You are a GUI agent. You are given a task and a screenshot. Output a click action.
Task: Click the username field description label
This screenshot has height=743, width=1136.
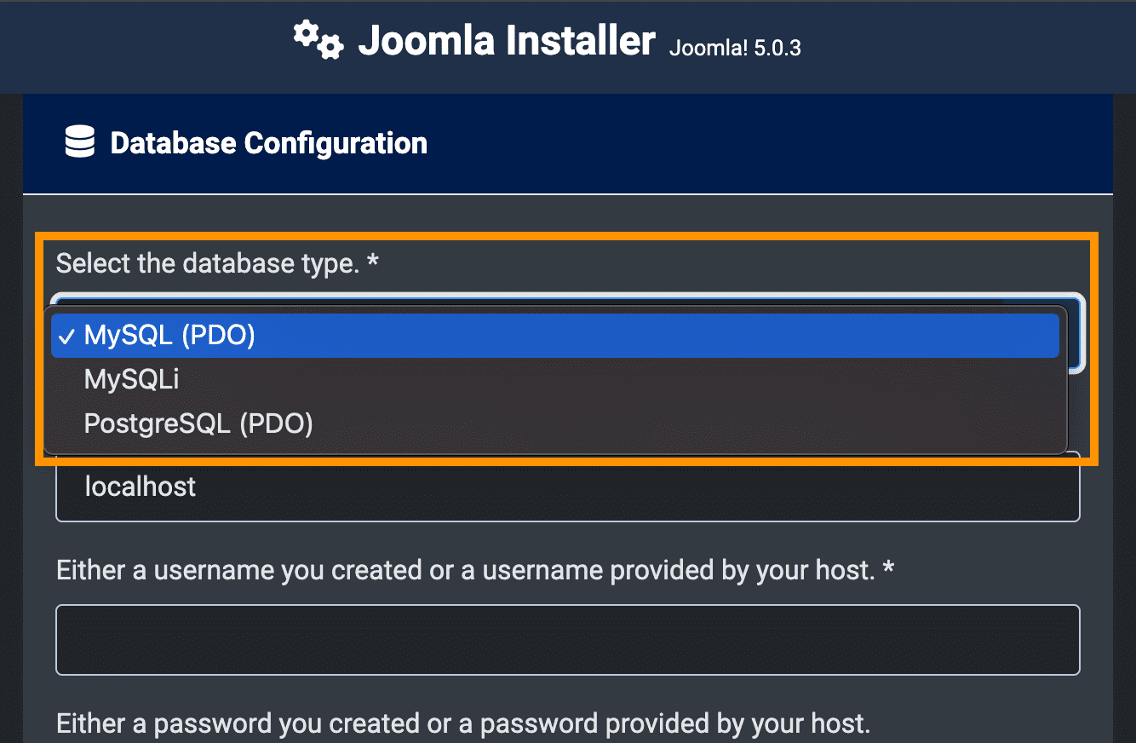point(475,570)
